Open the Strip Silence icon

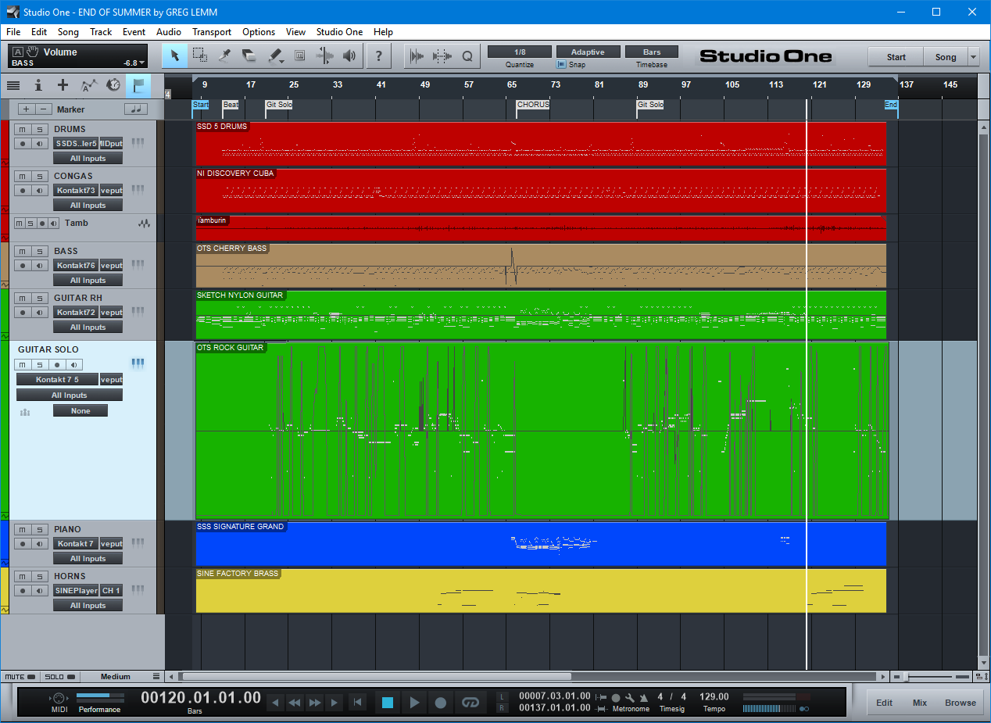tap(442, 55)
